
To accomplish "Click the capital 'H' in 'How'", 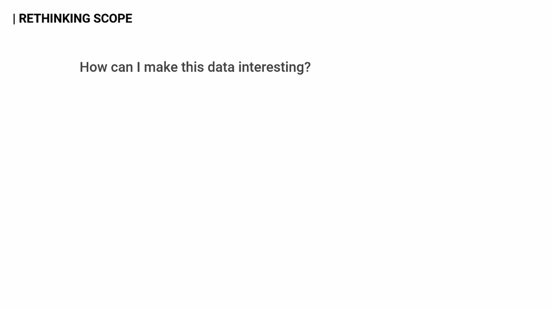I will point(84,67).
